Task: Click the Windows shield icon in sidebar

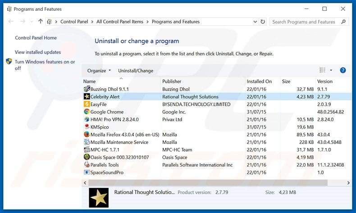Action: [x=9, y=61]
